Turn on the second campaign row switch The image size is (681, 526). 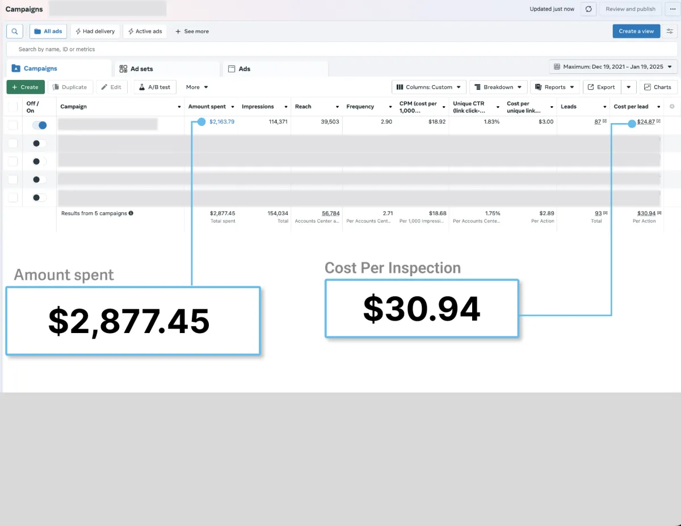(x=39, y=144)
